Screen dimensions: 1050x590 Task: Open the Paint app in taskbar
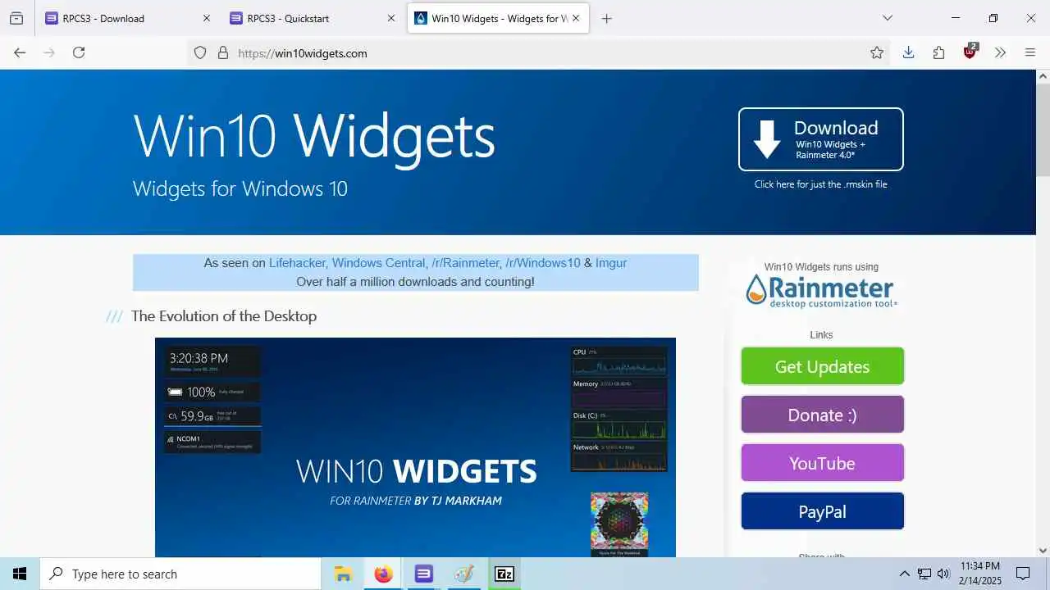(463, 574)
